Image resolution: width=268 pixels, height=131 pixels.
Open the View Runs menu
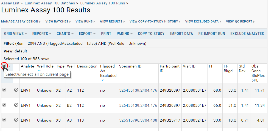coord(85,21)
